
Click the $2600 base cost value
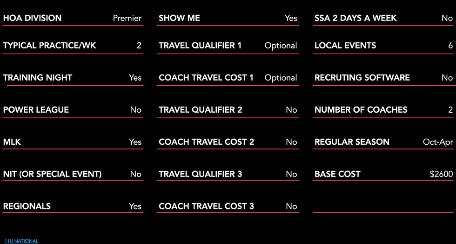click(x=441, y=174)
